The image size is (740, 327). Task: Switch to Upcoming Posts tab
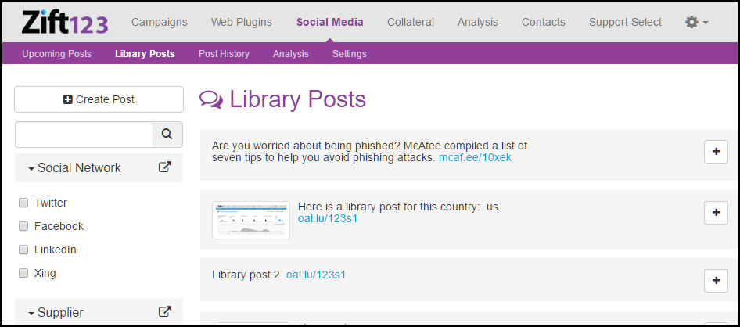56,54
